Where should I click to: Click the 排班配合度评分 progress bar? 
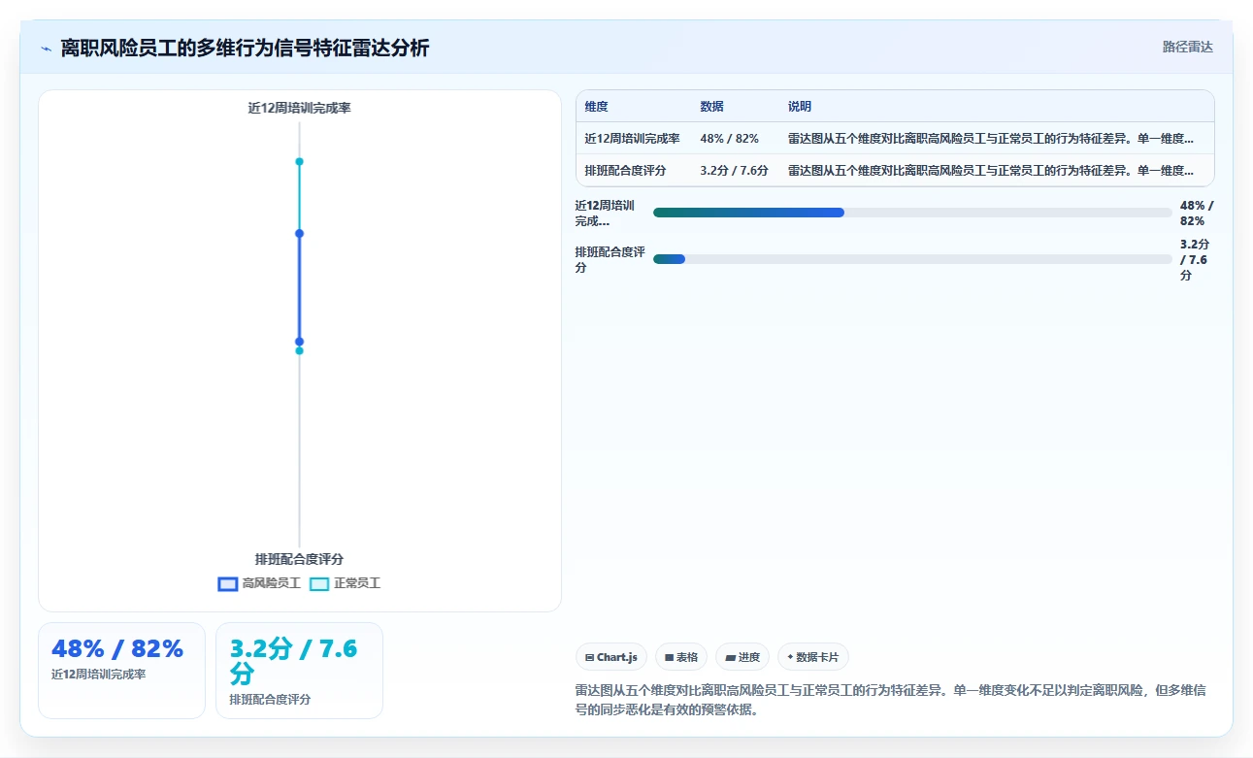point(912,259)
